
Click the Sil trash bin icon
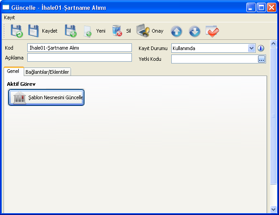point(117,31)
